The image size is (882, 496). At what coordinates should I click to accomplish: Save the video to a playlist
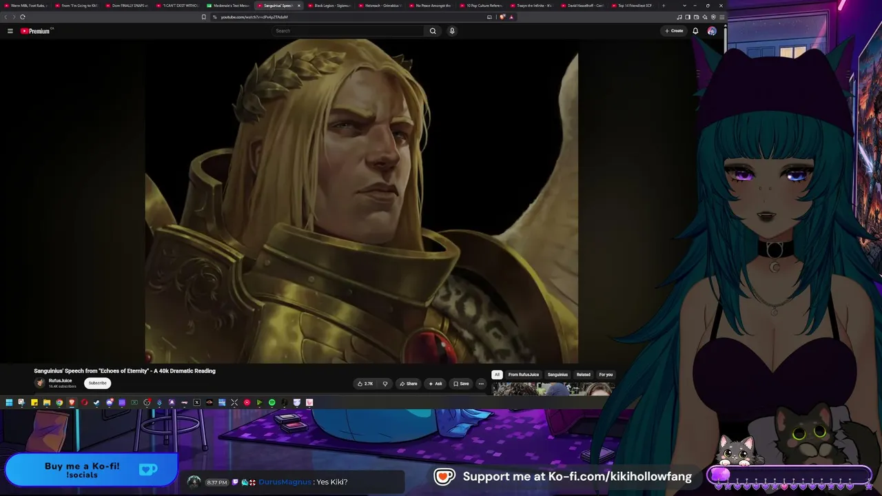pyautogui.click(x=461, y=384)
